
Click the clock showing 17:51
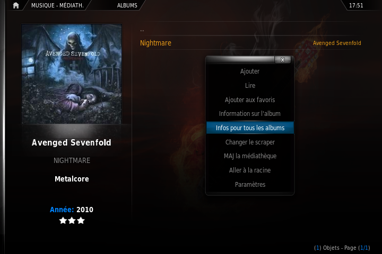click(x=356, y=5)
